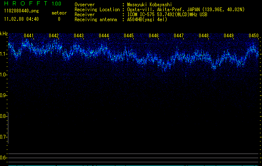This screenshot has height=166, width=262.
Task: Click the 0.6 frequency axis label
Action: coord(3,158)
